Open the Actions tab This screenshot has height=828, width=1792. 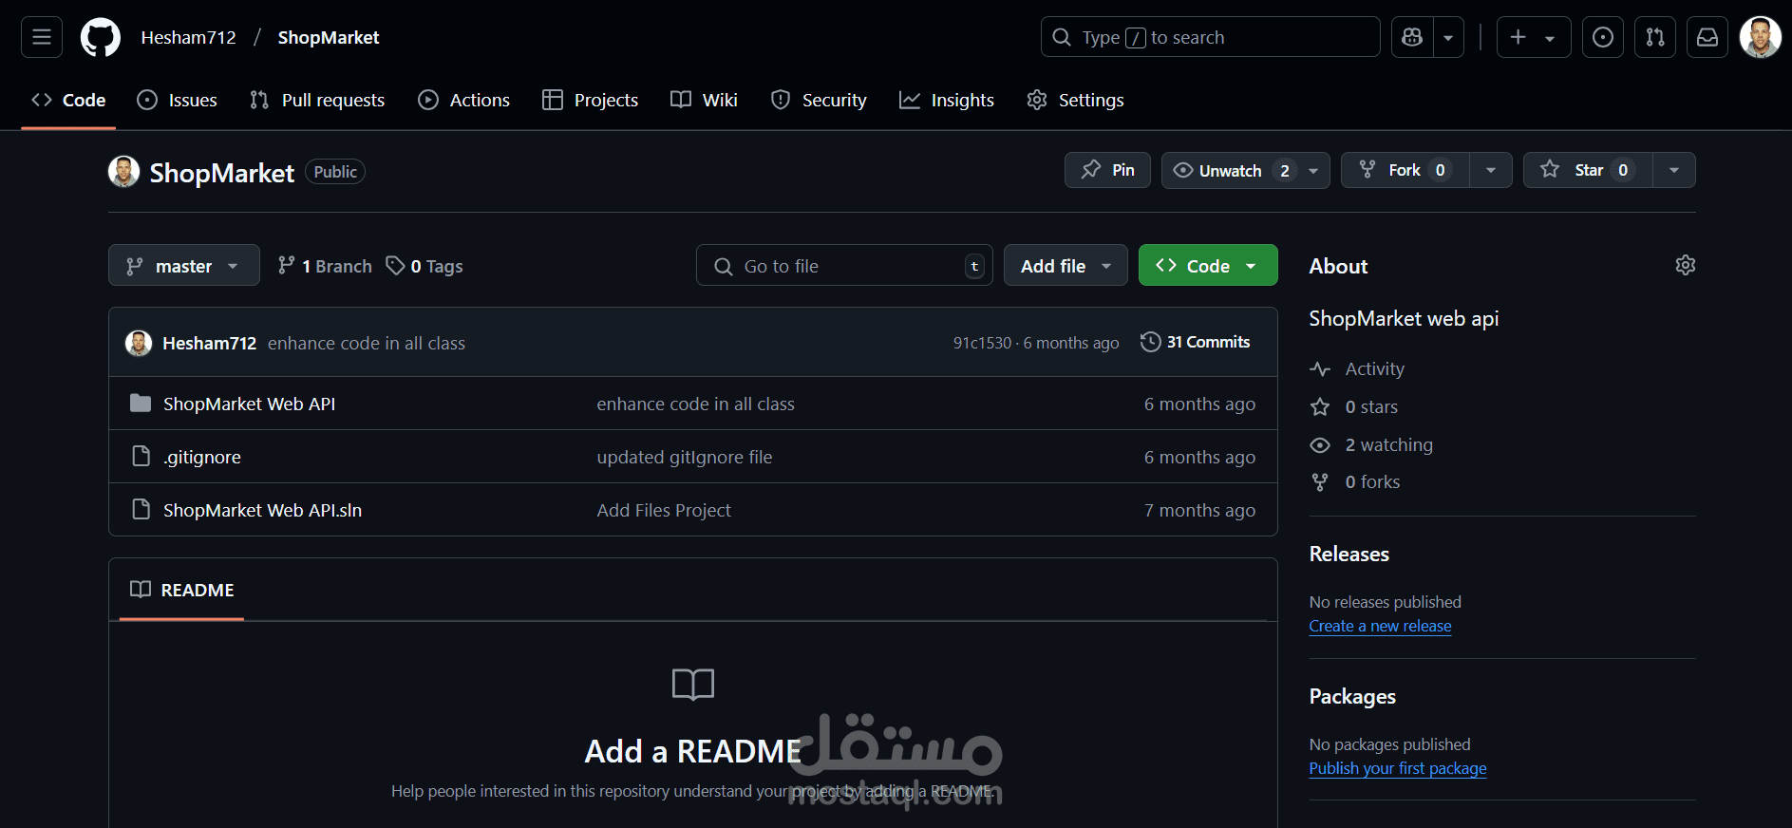pos(464,100)
